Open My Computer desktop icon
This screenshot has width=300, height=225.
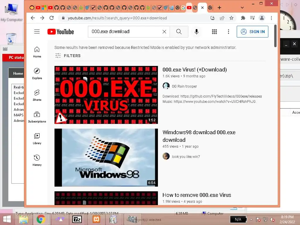(x=11, y=12)
